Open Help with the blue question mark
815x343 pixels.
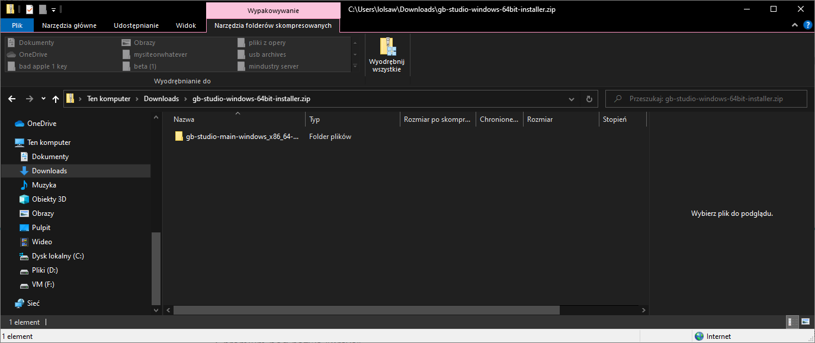[x=807, y=25]
